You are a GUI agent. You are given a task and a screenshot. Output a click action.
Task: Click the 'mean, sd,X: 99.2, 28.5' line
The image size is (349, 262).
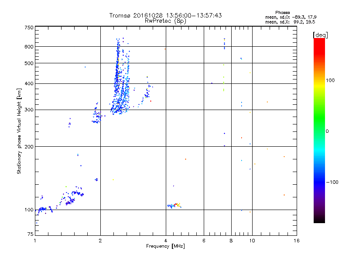click(290, 22)
